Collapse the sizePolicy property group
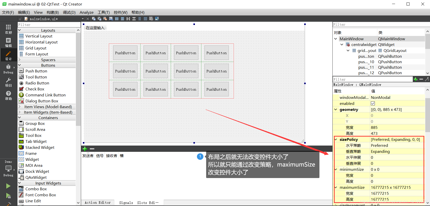 pyautogui.click(x=336, y=140)
